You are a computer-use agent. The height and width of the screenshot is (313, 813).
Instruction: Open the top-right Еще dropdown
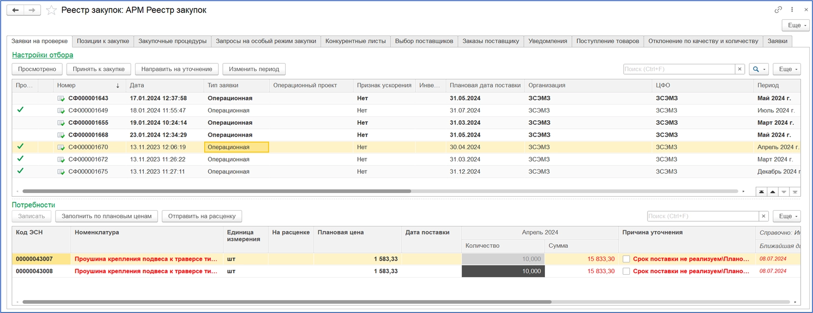pos(795,26)
